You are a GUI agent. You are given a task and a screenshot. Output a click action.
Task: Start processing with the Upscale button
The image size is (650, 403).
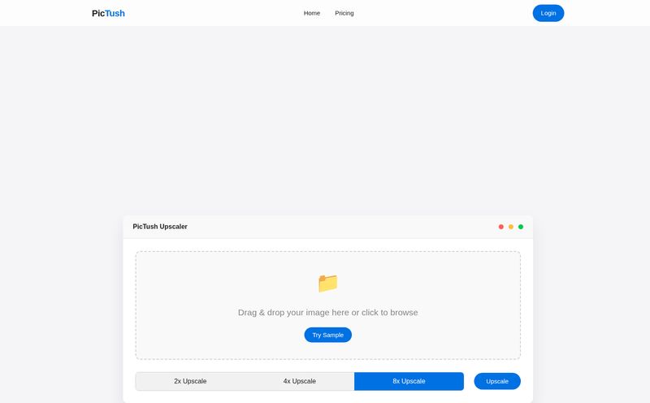497,381
